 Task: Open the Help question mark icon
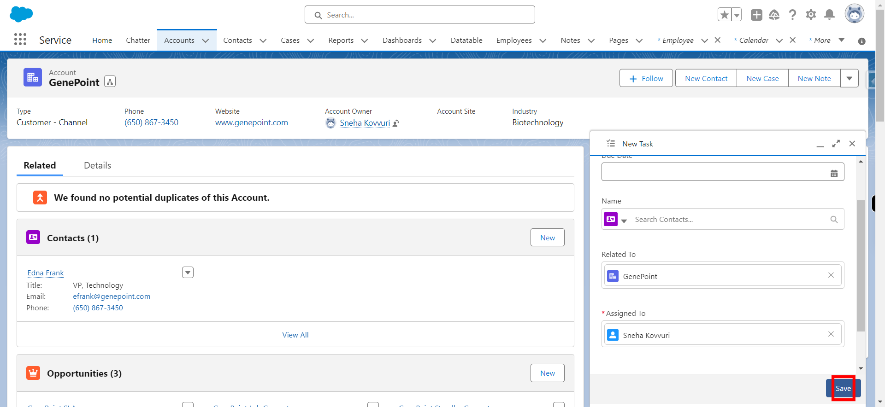tap(792, 15)
